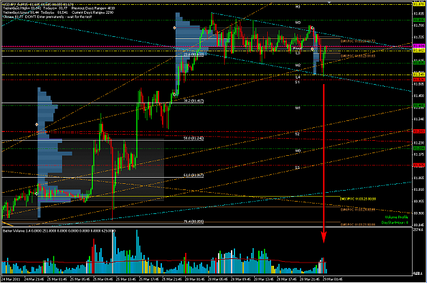Screen dimensions: 427x283
Task: Select the 'DON'T Enter prematurely' comment line
Action: [58, 17]
